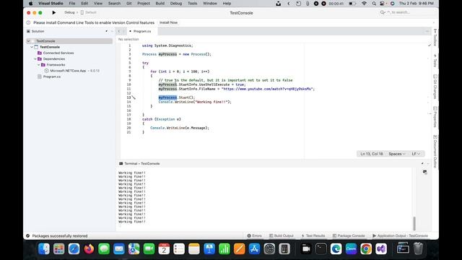Select Microsoft.NETCore.App framework item
The width and height of the screenshot is (462, 260).
pyautogui.click(x=68, y=71)
